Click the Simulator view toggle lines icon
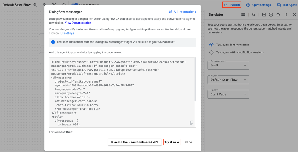The image size is (298, 152). 243,15
